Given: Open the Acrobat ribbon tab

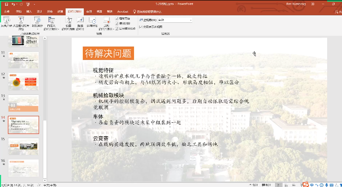Looking at the screenshot, I should pyautogui.click(x=122, y=12).
